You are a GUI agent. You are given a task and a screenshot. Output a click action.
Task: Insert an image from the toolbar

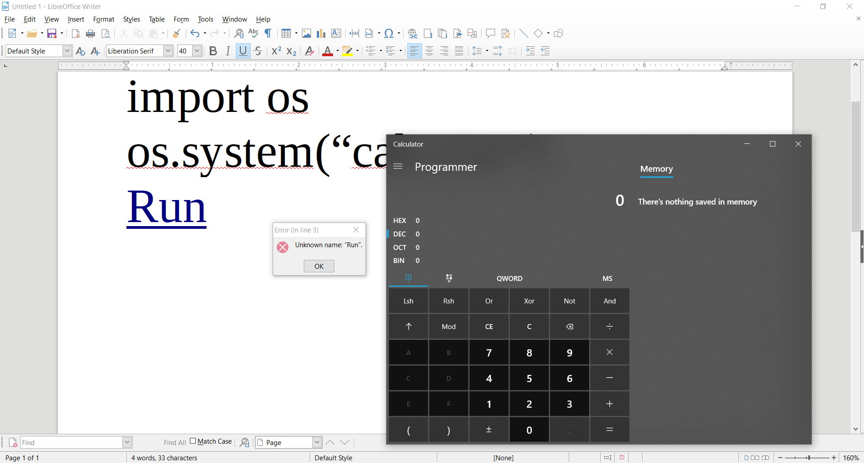(x=306, y=33)
